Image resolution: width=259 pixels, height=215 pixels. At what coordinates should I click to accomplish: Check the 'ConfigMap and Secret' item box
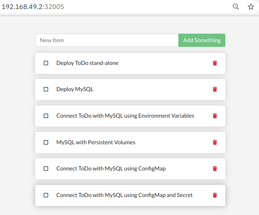point(46,195)
